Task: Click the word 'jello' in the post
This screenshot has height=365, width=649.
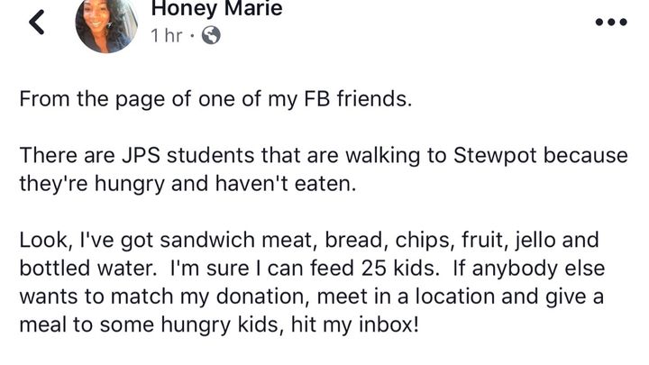Action: coord(535,241)
